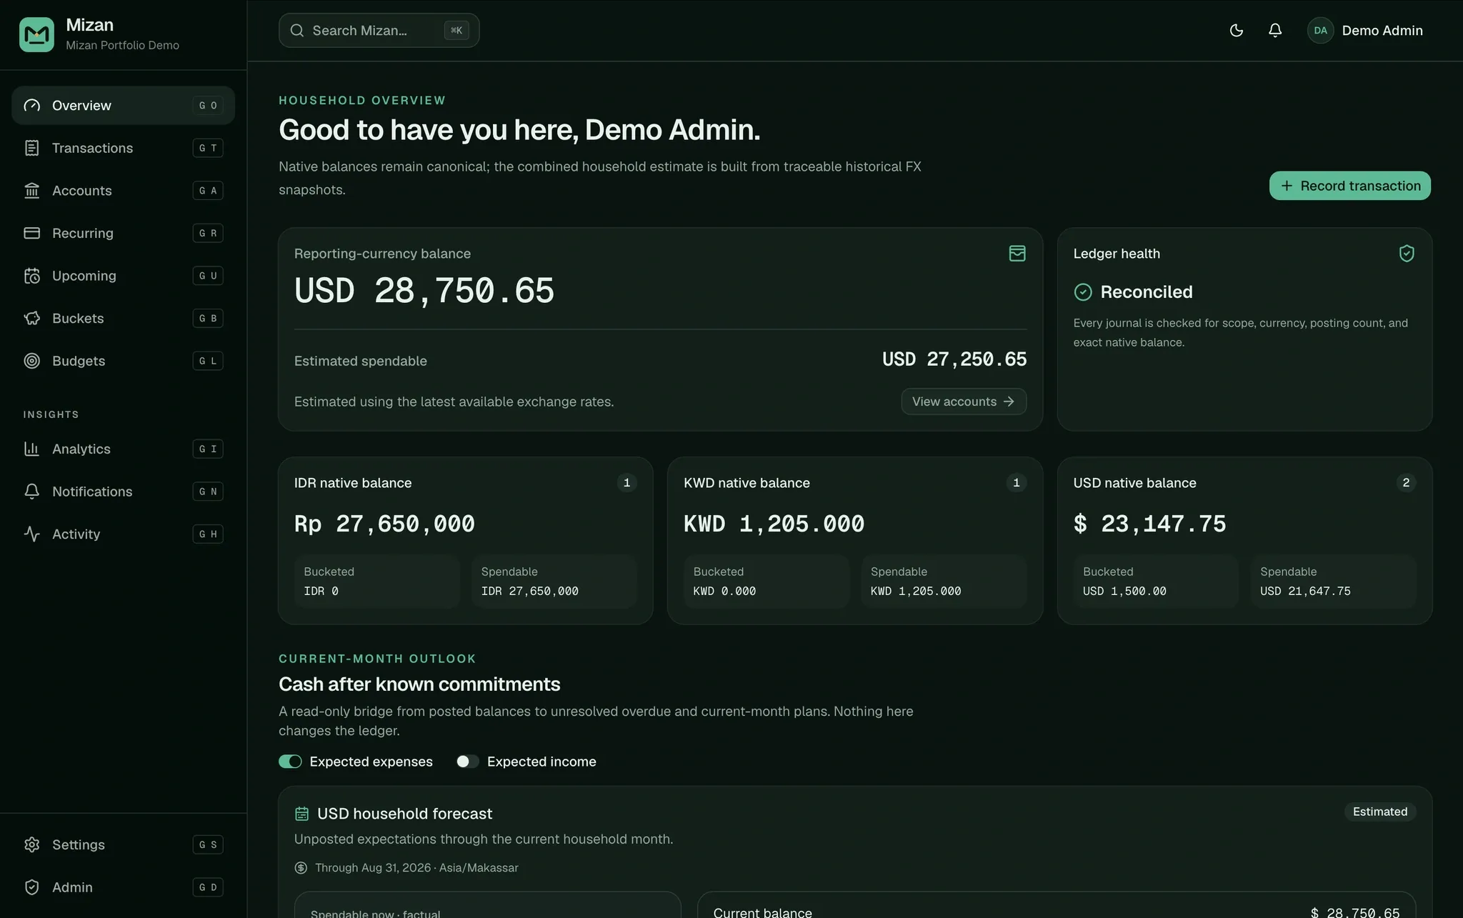This screenshot has height=918, width=1463.
Task: Click the KWD 1,205.000 balance
Action: point(774,524)
